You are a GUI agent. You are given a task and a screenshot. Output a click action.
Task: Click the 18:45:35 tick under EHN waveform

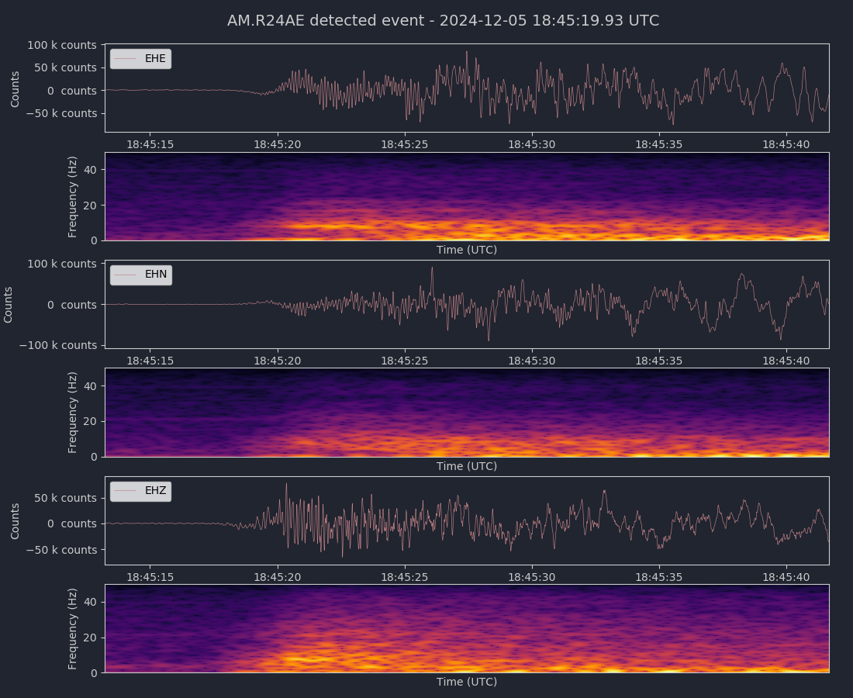(659, 361)
